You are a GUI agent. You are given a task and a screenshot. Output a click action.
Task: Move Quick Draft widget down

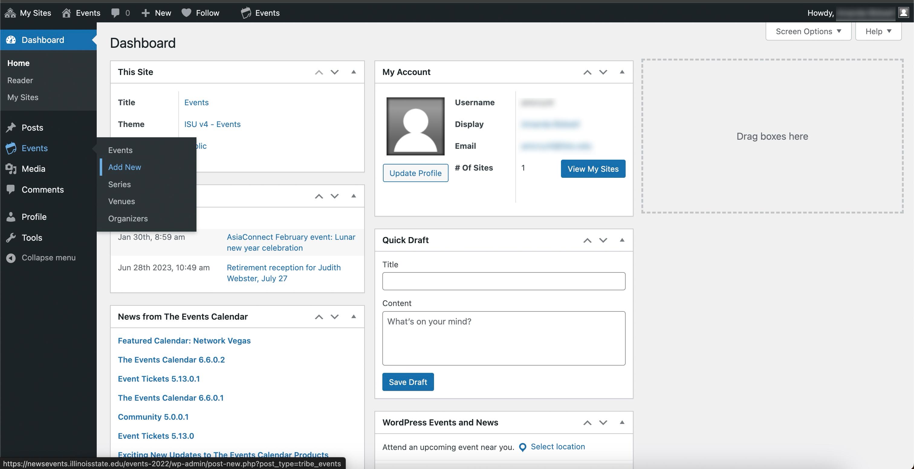603,240
